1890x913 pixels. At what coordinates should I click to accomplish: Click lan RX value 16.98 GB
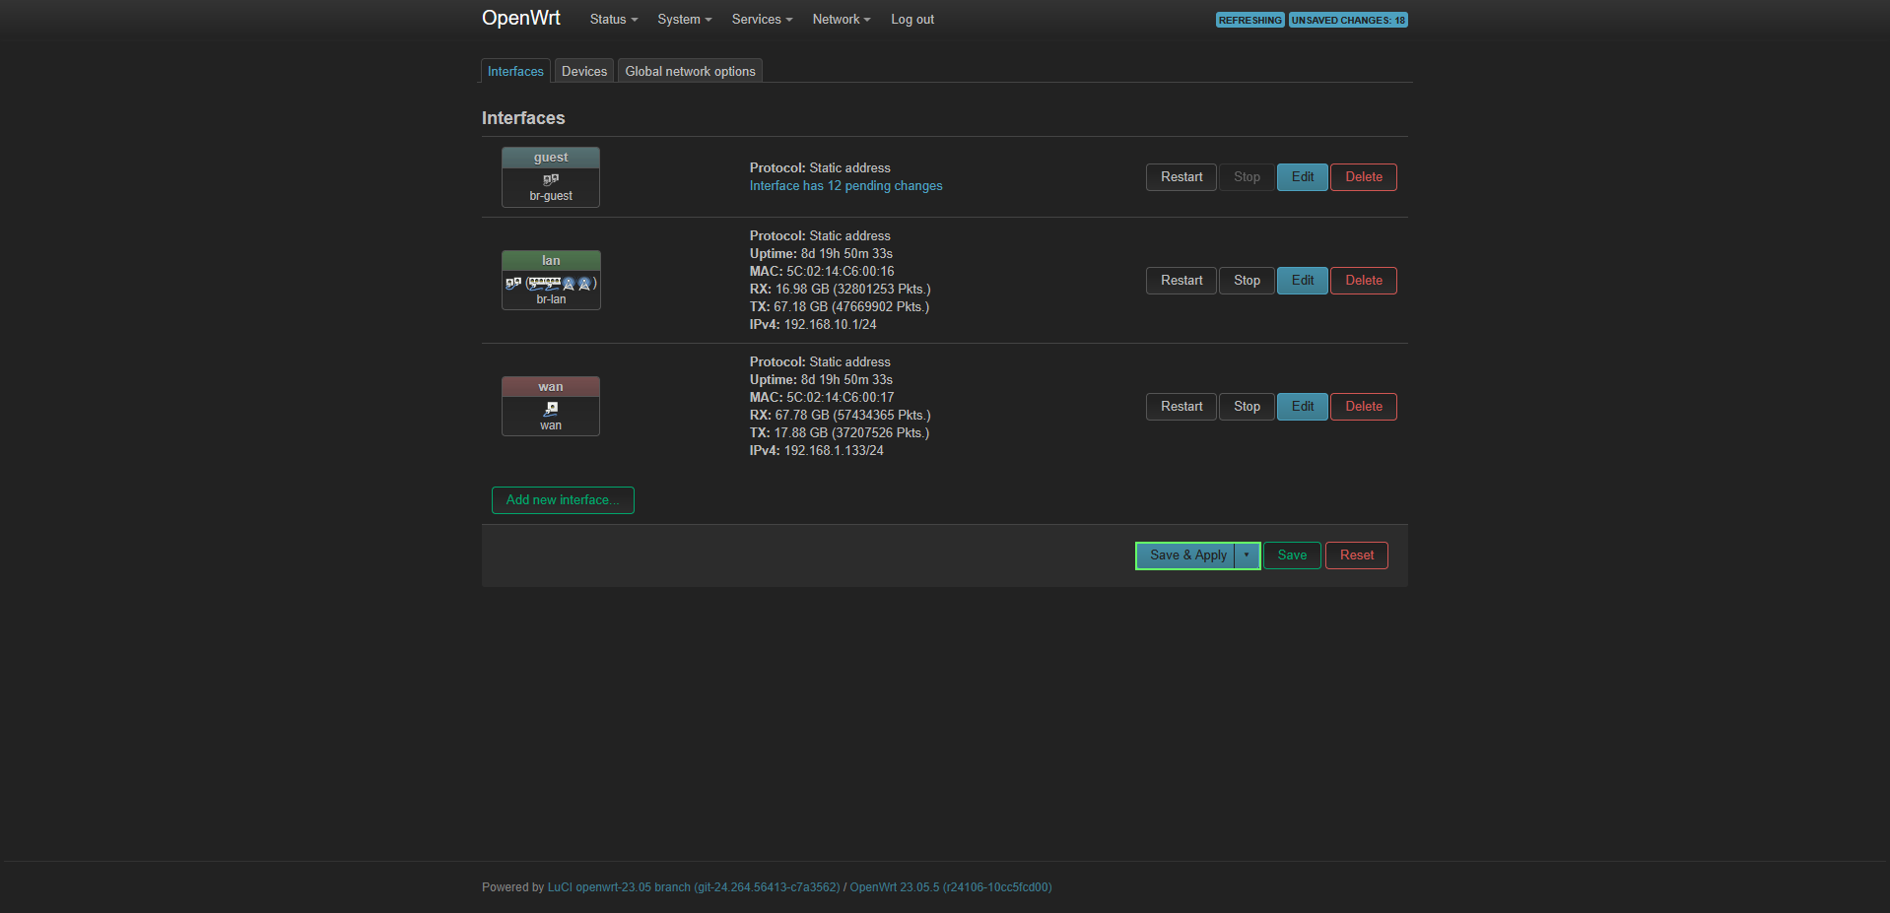click(x=802, y=290)
